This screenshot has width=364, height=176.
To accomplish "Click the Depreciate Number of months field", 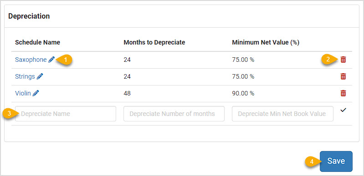I will pyautogui.click(x=174, y=114).
